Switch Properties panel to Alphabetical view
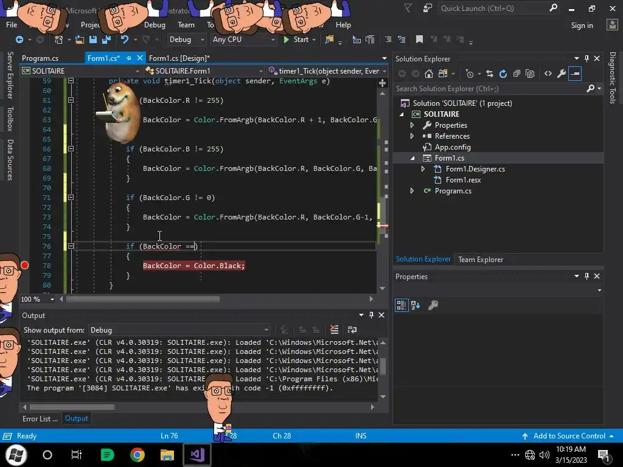 tap(416, 305)
